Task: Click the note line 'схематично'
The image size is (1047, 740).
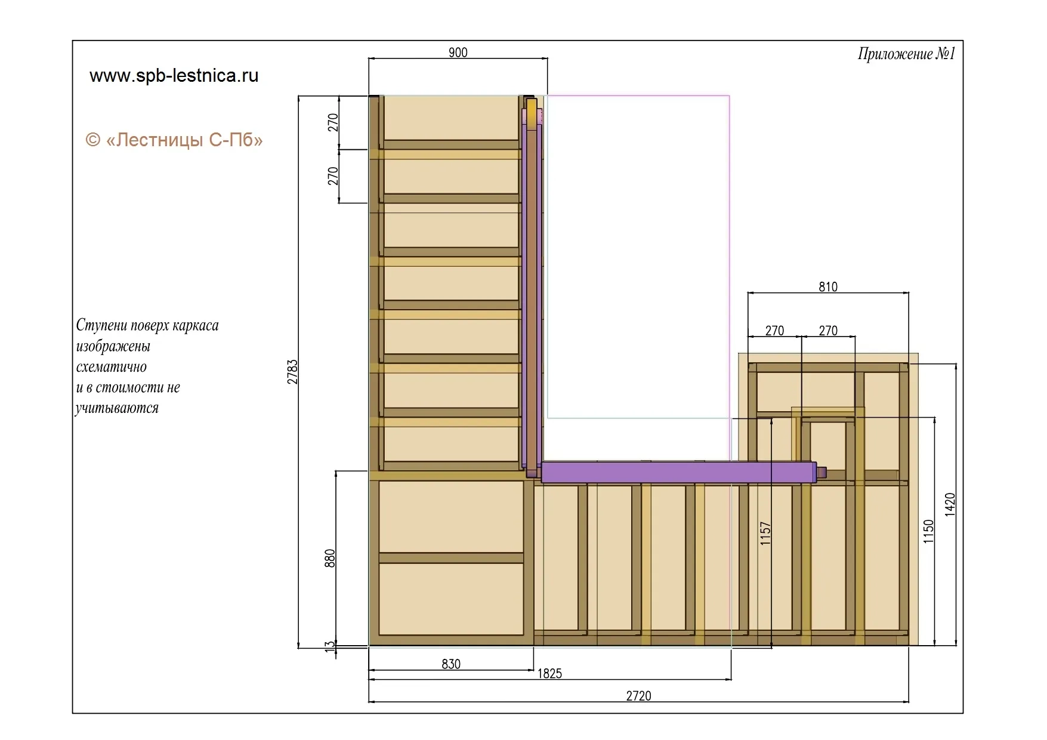Action: tap(111, 366)
